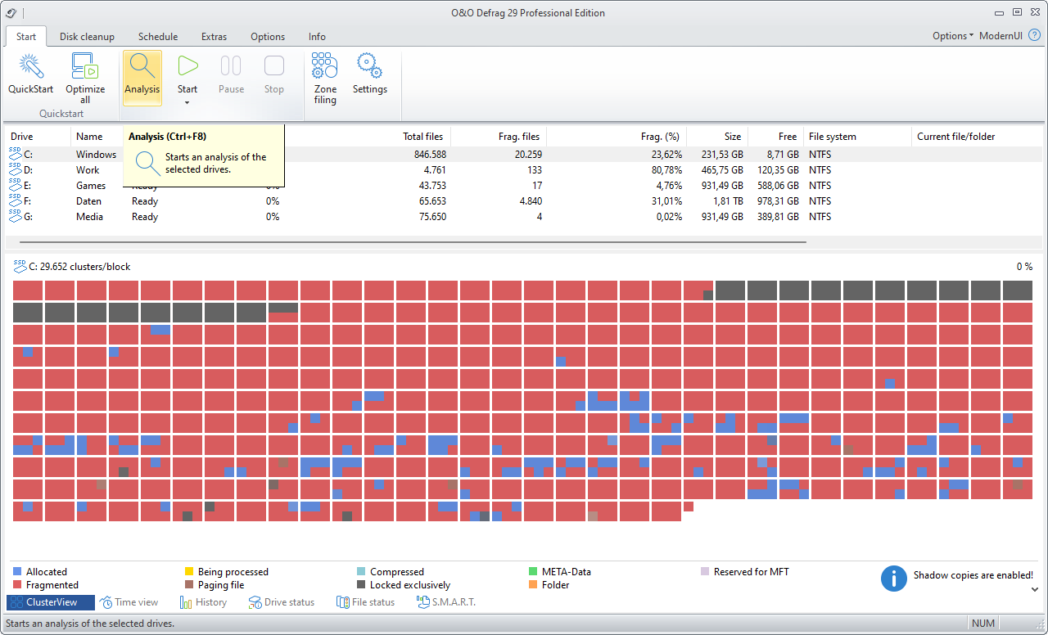Click the ModernUI style link
The image size is (1048, 635).
coord(1000,36)
